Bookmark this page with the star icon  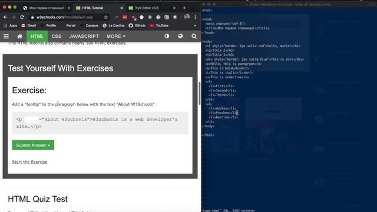click(x=106, y=17)
